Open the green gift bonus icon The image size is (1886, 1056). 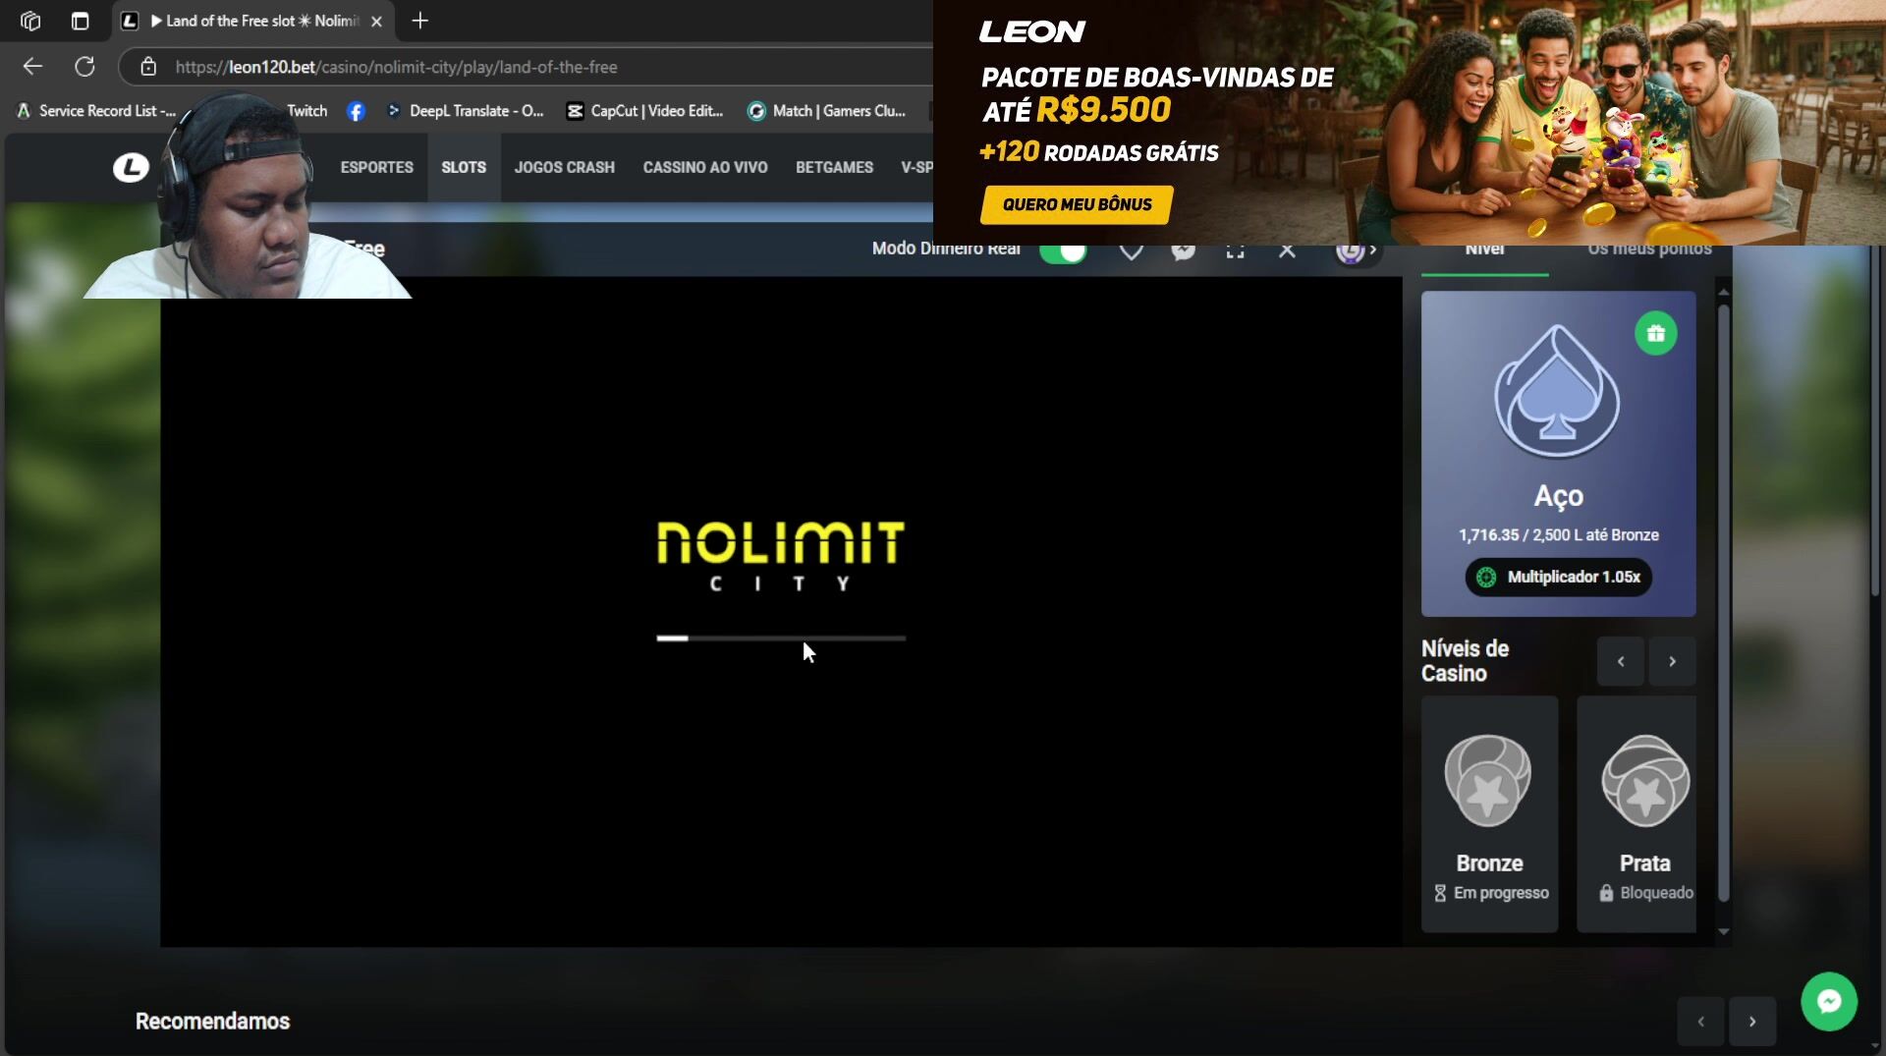[1655, 334]
